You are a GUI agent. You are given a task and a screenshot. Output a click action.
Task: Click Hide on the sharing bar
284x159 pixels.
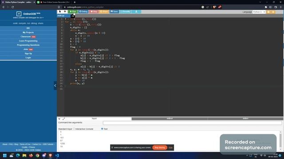click(x=170, y=148)
